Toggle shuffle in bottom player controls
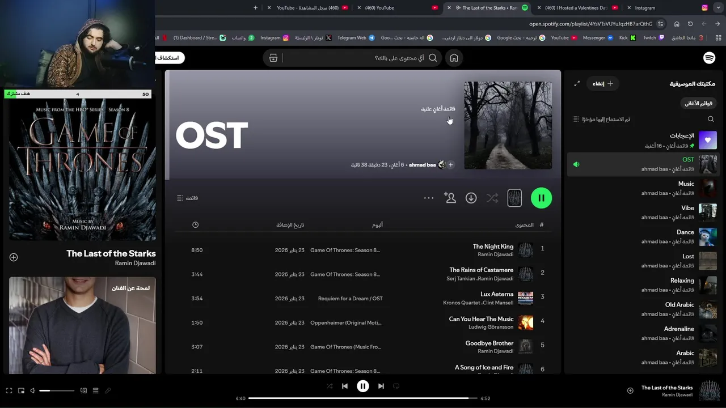Image resolution: width=726 pixels, height=408 pixels. [x=330, y=386]
